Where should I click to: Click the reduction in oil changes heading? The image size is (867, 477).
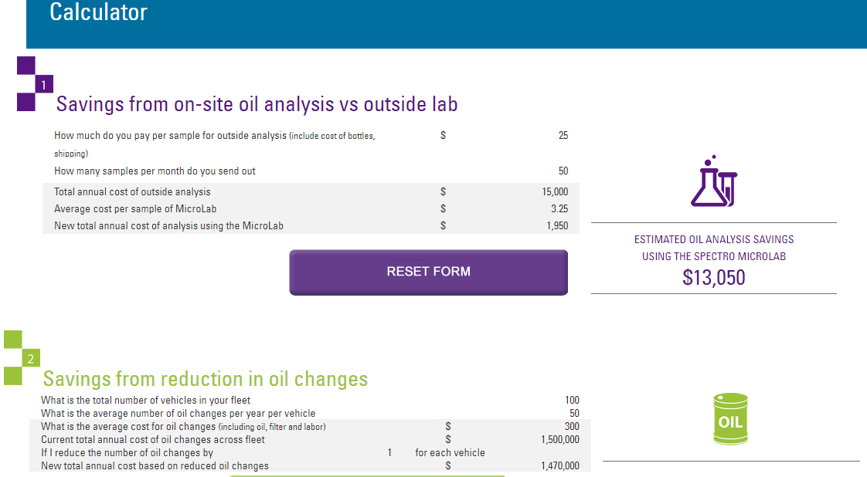pyautogui.click(x=205, y=379)
